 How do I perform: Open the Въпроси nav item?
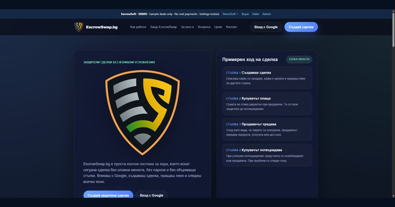coord(204,27)
